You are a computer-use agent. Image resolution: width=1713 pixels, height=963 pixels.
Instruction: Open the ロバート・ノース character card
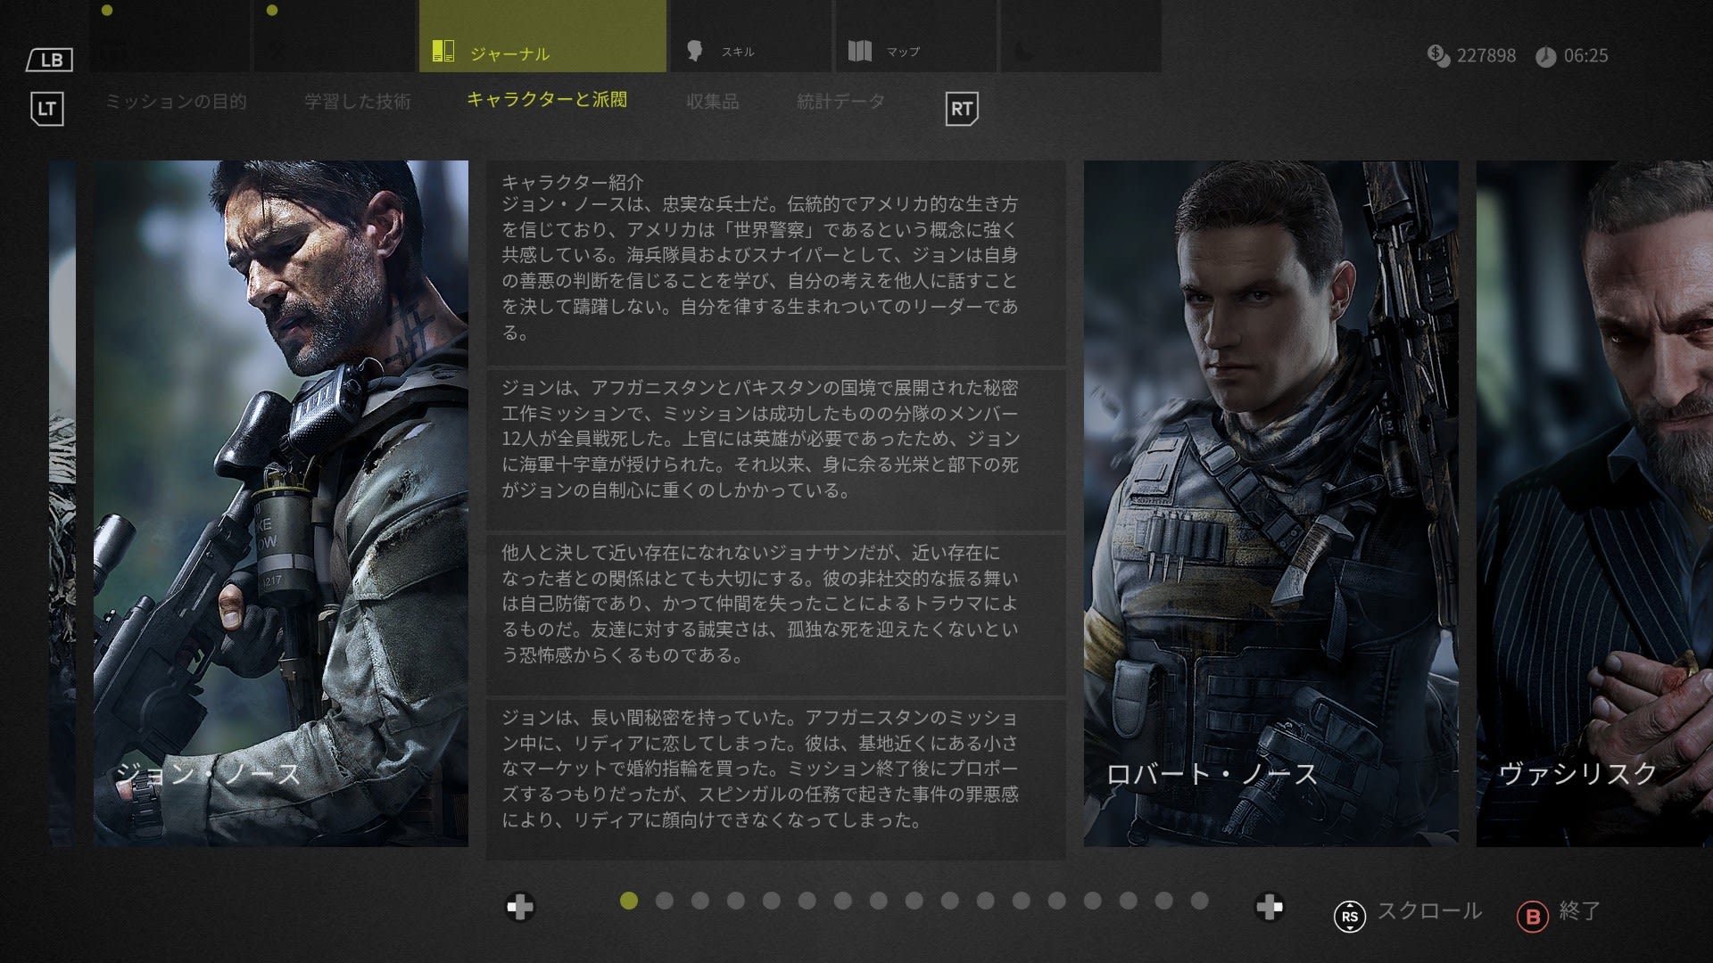click(x=1271, y=504)
